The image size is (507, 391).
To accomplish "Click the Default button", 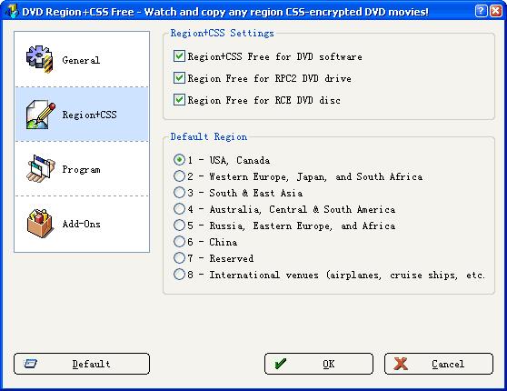I will click(x=82, y=364).
